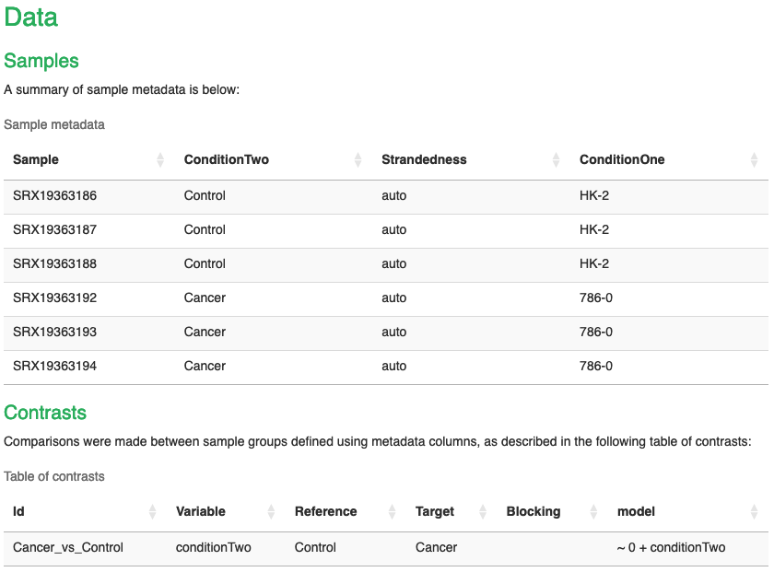Viewport: 774px width, 572px height.
Task: Click the Cancer_vs_Control contrast Id cell
Action: click(68, 548)
